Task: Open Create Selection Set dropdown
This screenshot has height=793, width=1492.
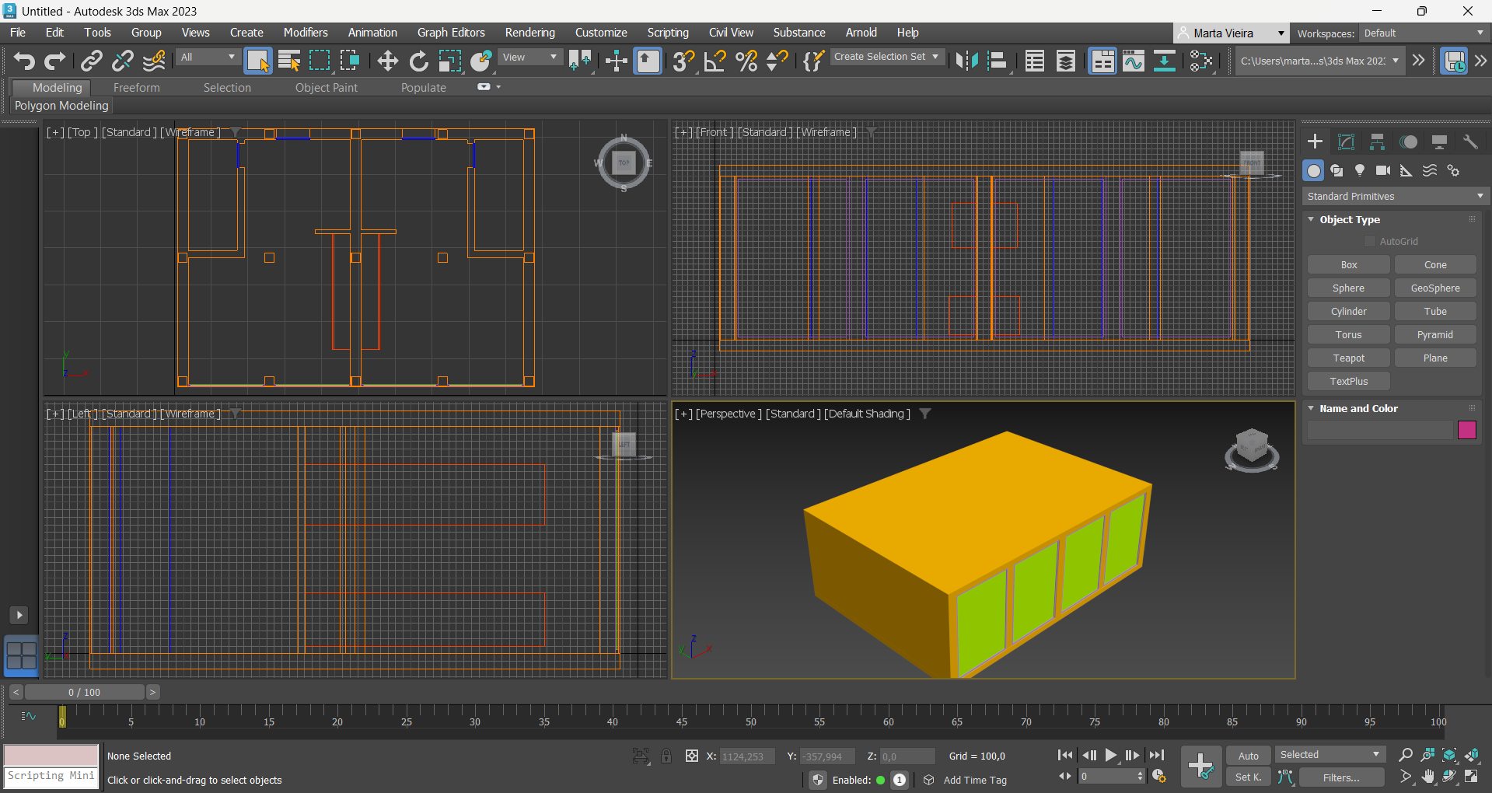Action: [x=886, y=57]
